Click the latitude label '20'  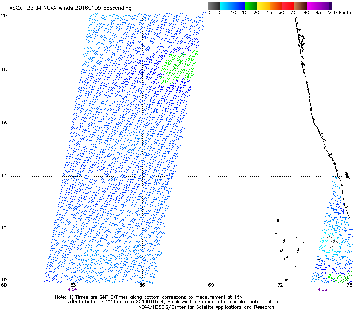4,16
